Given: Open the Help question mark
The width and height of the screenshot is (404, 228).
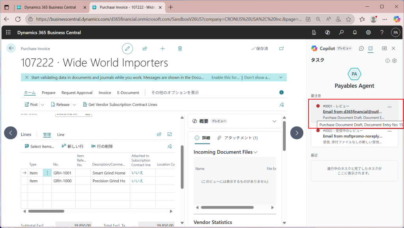Looking at the screenshot, I should coord(382,32).
